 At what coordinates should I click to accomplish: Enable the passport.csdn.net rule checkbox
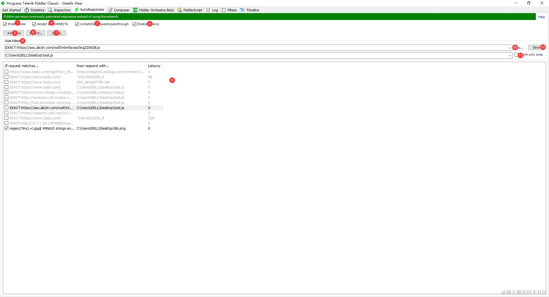click(7, 113)
